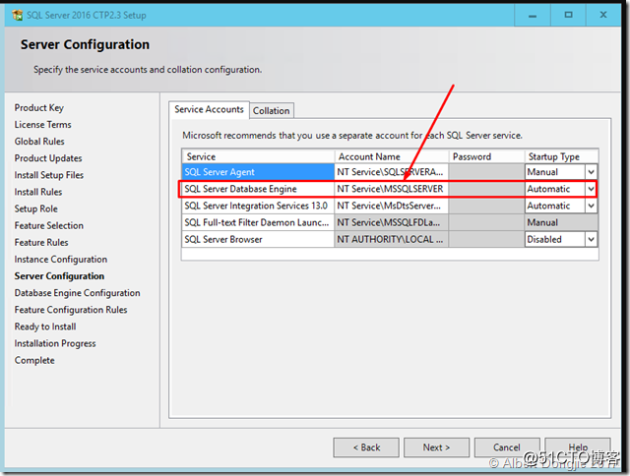Click account name NT AUTHORITY\LOCAL ...
Viewport: 630px width, 476px height.
[x=392, y=240]
